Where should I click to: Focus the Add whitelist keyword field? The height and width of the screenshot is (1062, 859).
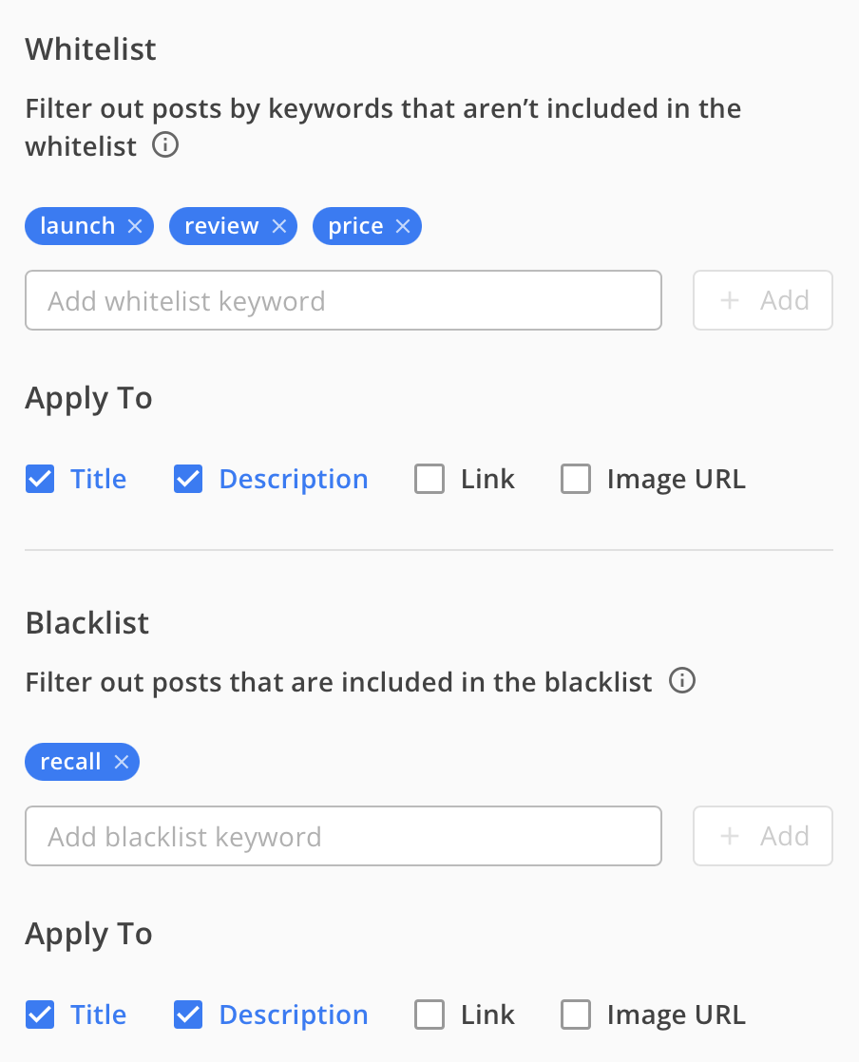343,300
